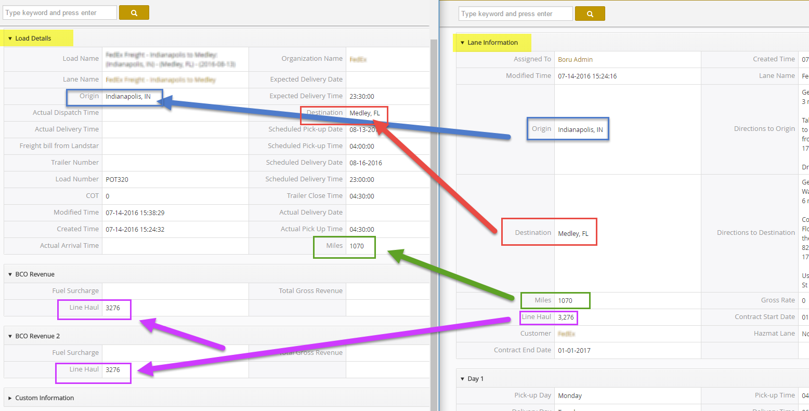Click the Freight bill from Landstar label
The height and width of the screenshot is (411, 809).
(59, 146)
